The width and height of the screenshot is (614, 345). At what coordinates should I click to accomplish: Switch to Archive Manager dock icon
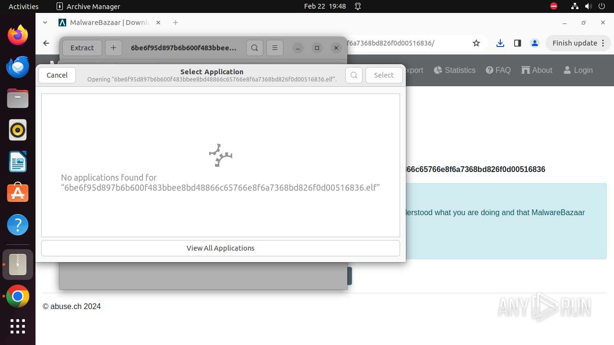18,264
